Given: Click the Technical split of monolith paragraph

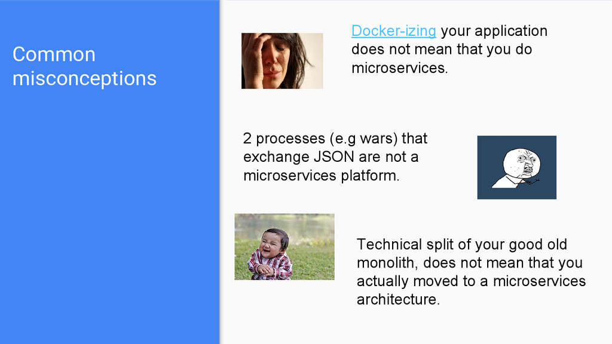Looking at the screenshot, I should coord(471,272).
